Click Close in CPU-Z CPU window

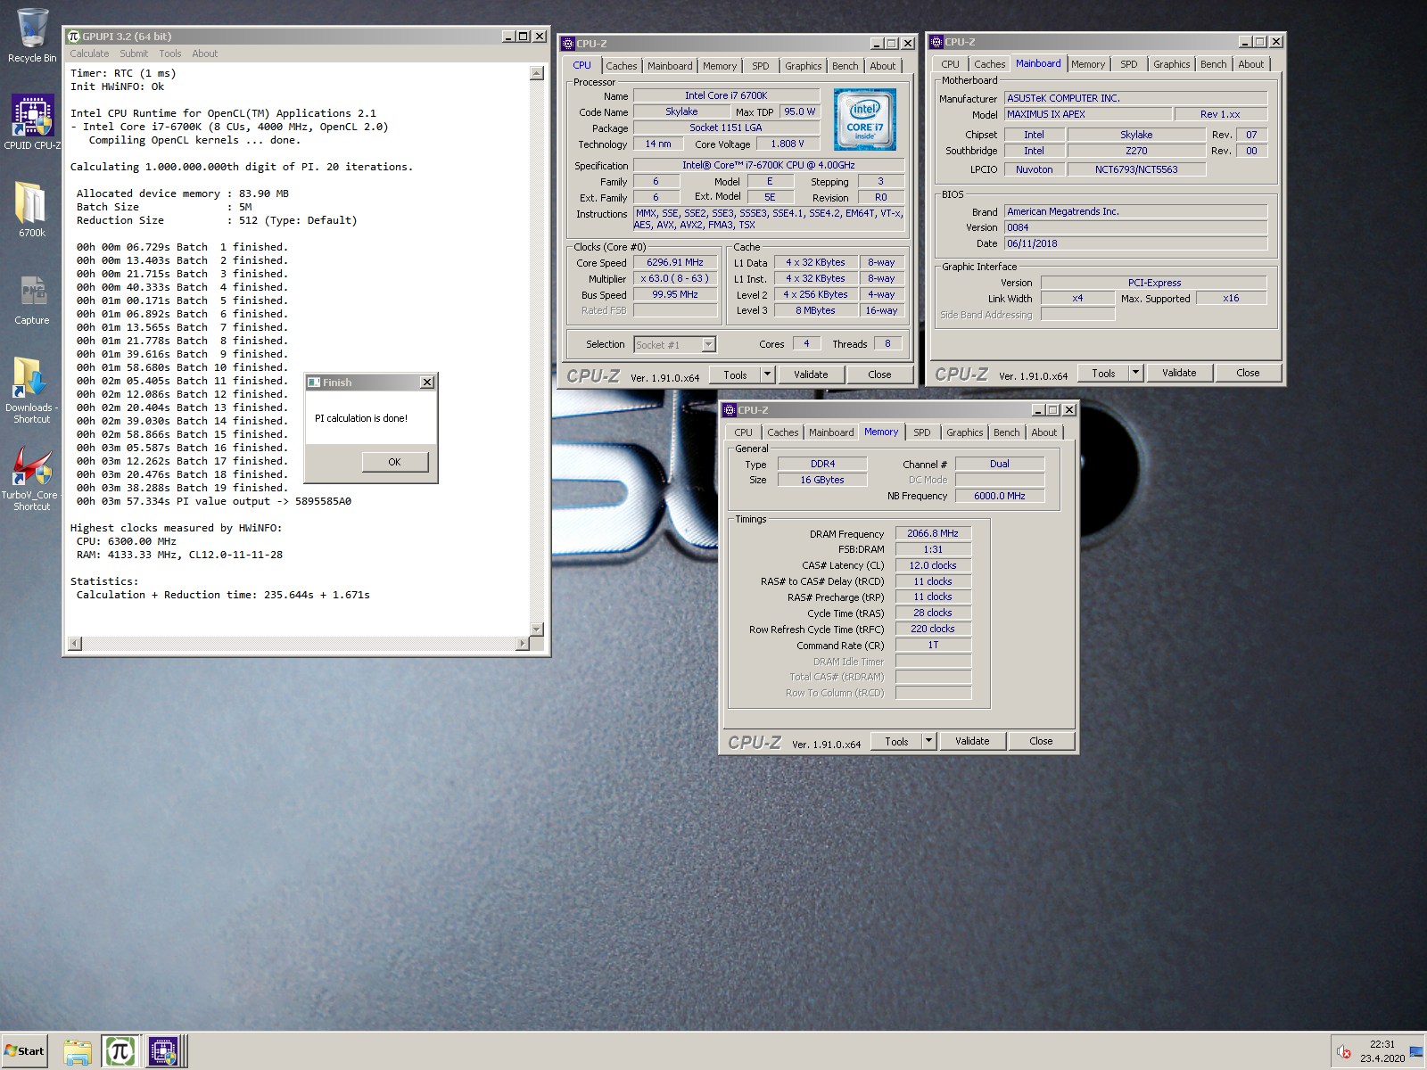(879, 374)
